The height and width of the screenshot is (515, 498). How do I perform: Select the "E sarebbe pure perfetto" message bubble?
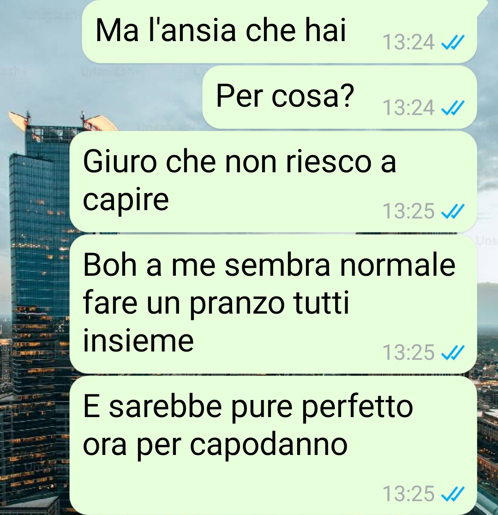(273, 445)
